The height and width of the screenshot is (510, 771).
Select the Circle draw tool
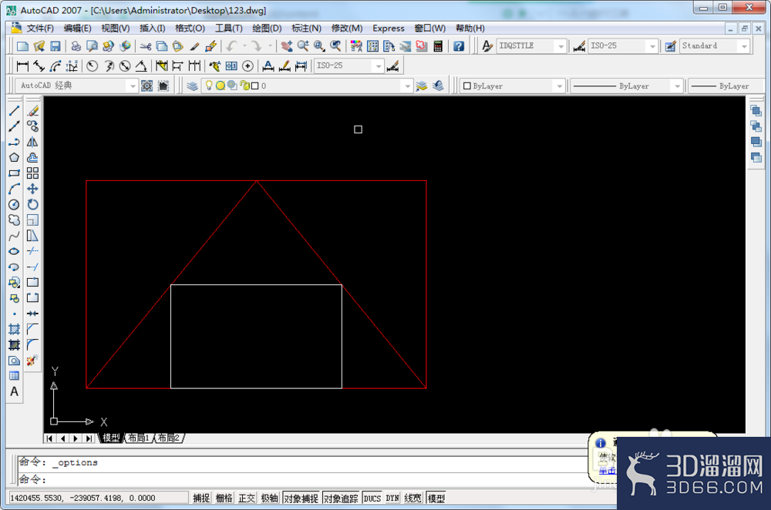pos(14,205)
